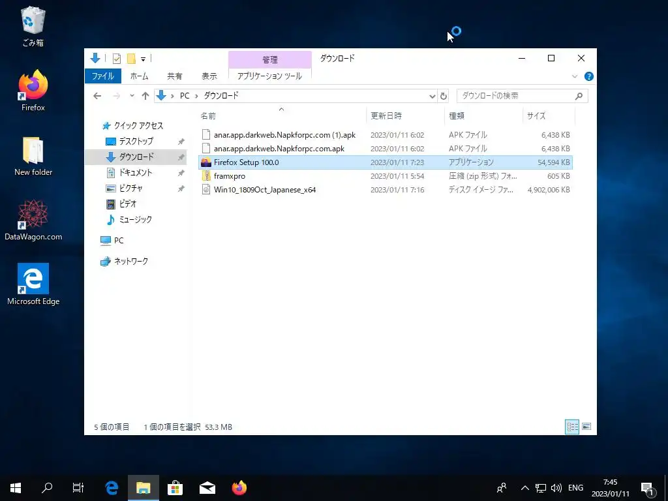Viewport: 668px width, 501px height.
Task: Refresh the folder view
Action: coord(444,97)
